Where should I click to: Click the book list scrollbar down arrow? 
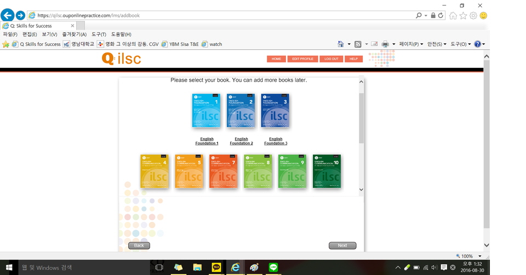point(361,190)
